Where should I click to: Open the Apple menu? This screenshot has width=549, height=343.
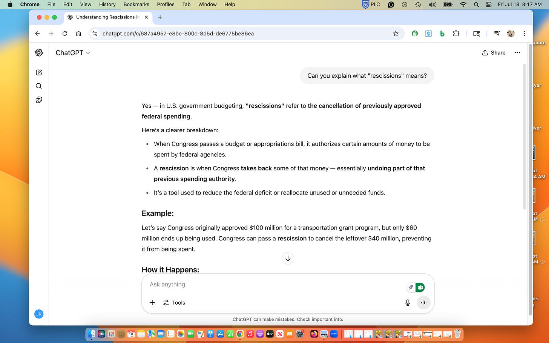pyautogui.click(x=10, y=5)
